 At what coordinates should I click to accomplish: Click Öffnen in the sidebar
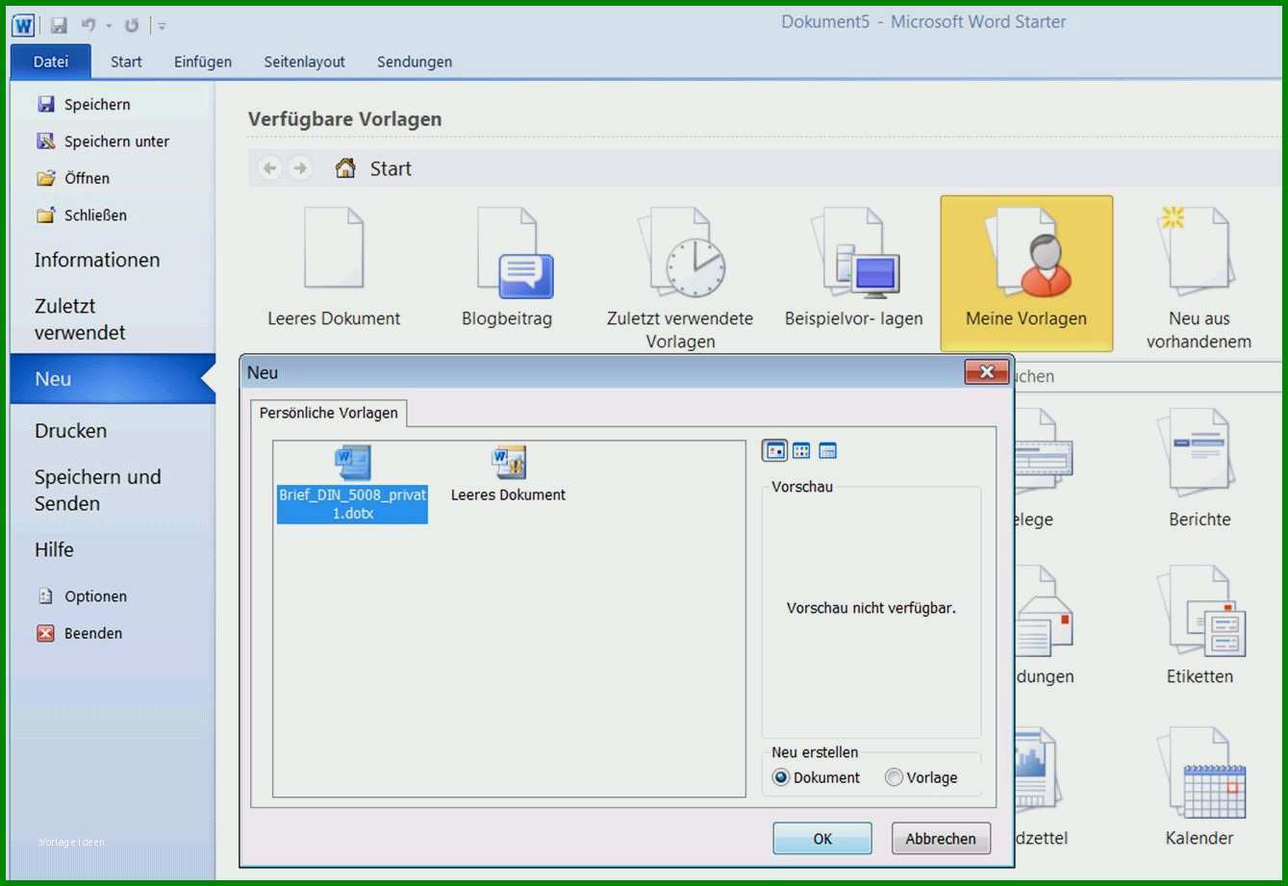[73, 178]
